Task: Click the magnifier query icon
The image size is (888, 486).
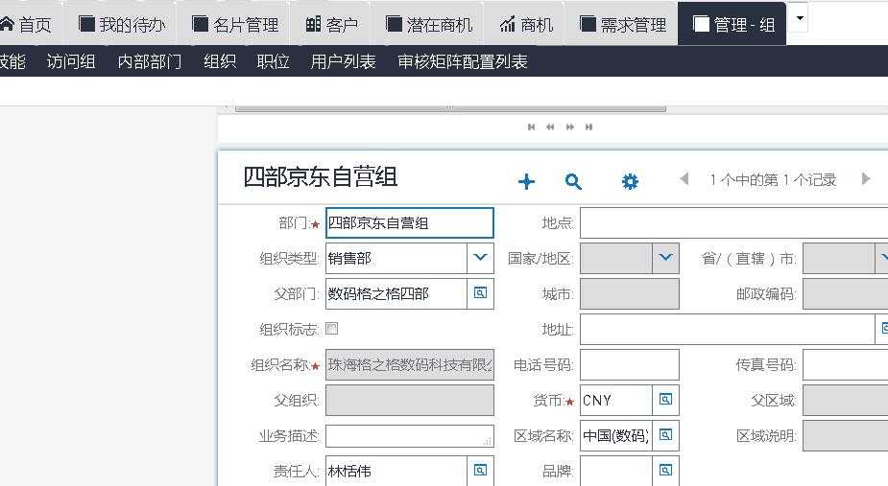Action: coord(573,181)
